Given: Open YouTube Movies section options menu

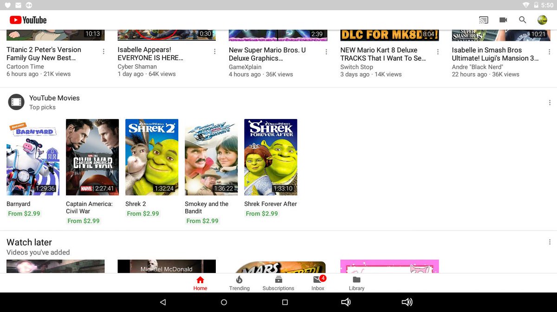Looking at the screenshot, I should (x=550, y=103).
